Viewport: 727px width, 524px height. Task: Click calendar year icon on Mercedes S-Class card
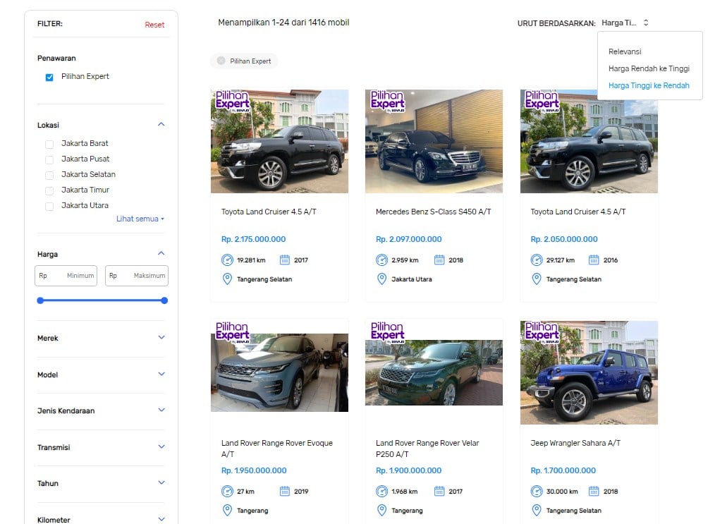(439, 260)
